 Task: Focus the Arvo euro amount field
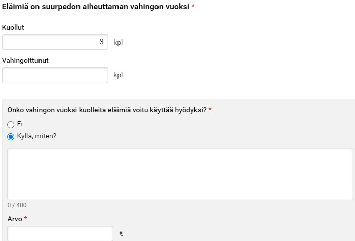coord(60,233)
